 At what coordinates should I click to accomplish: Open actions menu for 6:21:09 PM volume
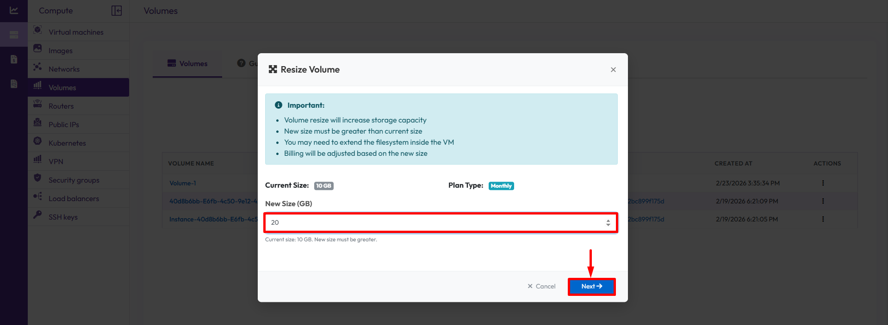click(823, 201)
